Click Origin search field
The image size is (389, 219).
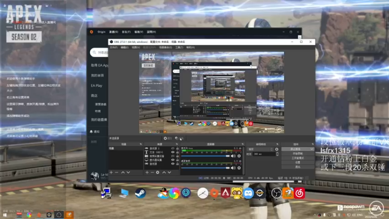(99, 53)
